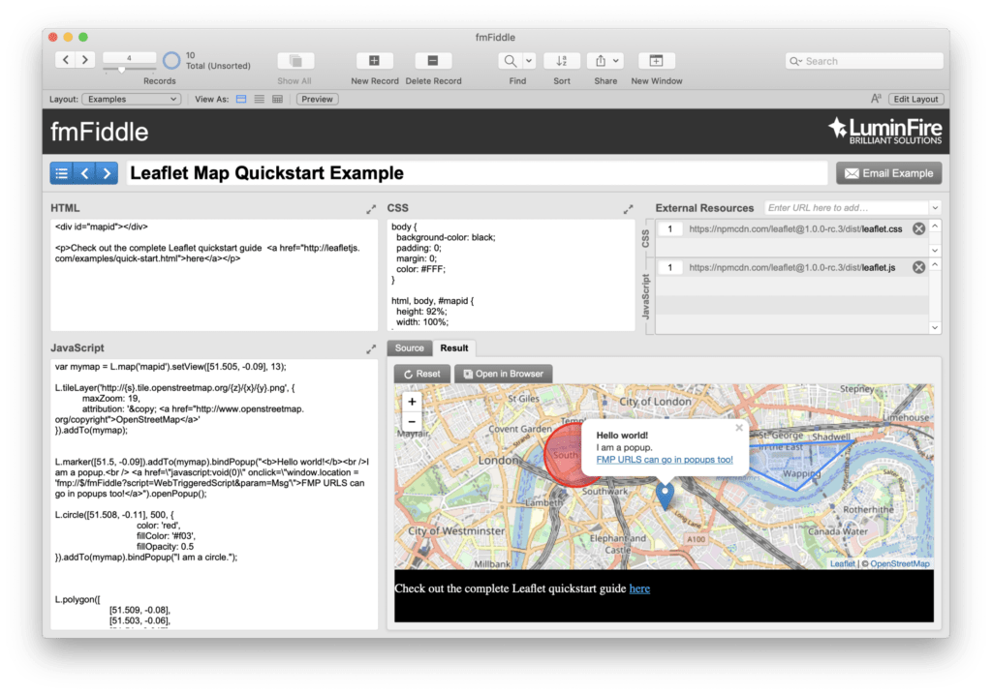992x694 pixels.
Task: Open the Find options dropdown arrow
Action: [x=528, y=60]
